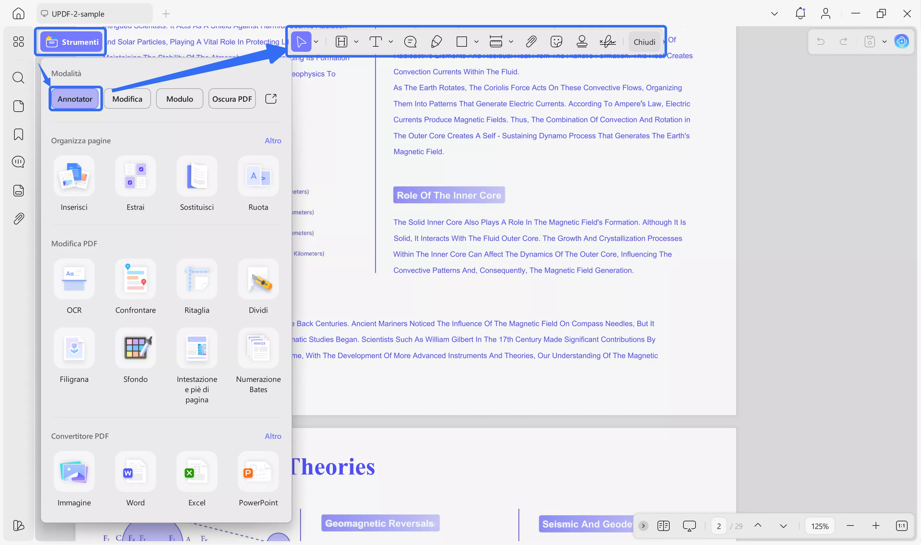
Task: Activate Oscura PDF mode
Action: point(232,99)
